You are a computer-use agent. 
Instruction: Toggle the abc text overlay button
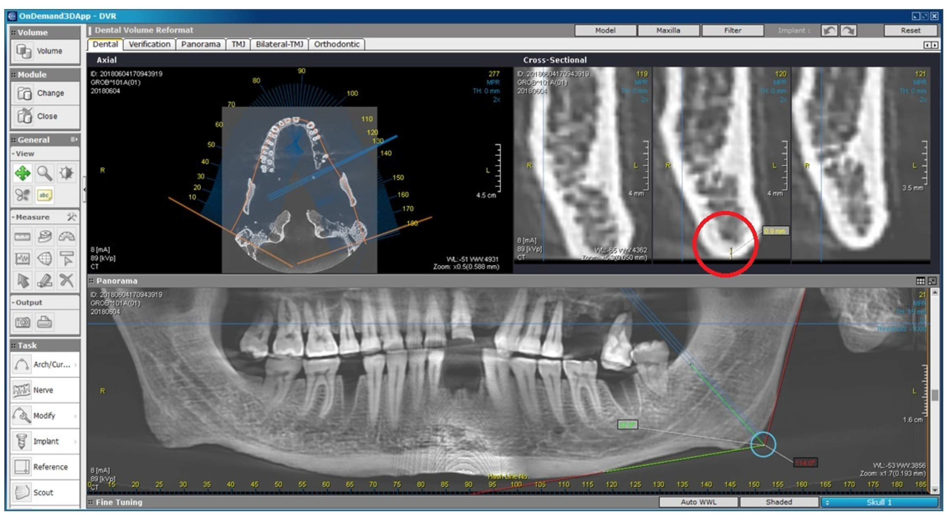tap(44, 195)
